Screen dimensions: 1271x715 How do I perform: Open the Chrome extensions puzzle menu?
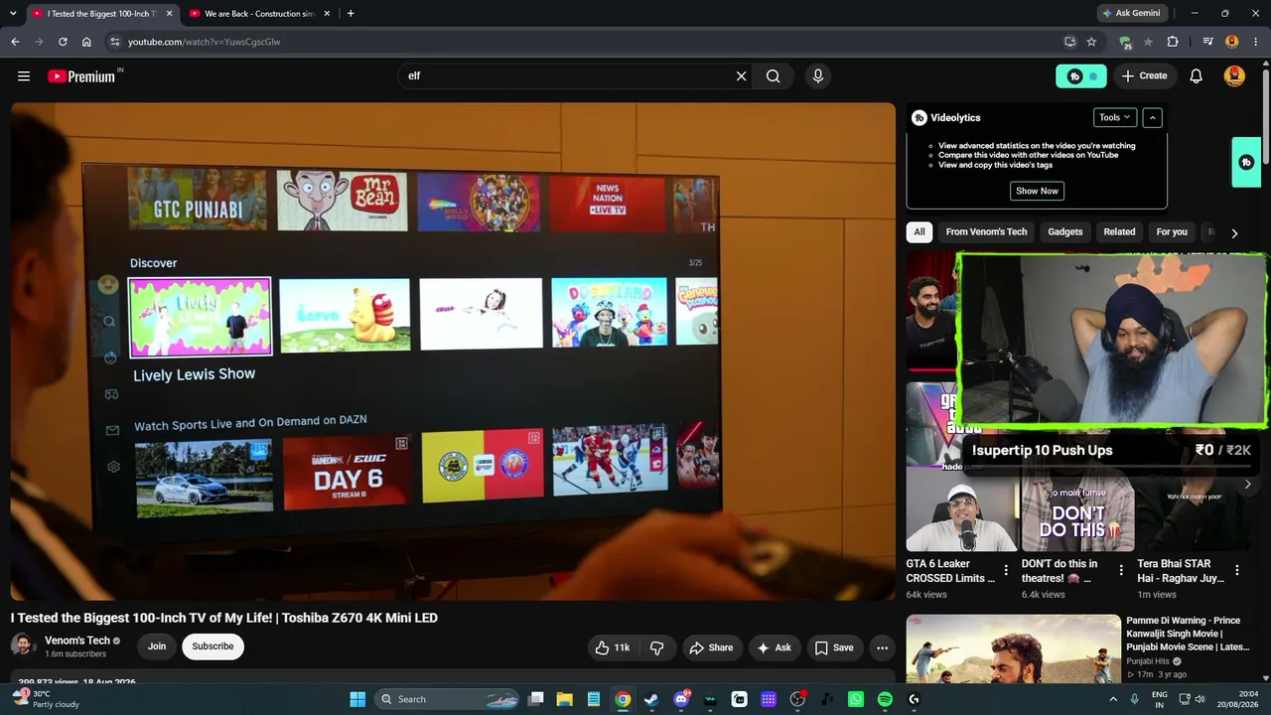tap(1173, 42)
